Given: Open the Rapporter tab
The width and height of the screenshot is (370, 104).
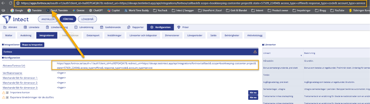Looking at the screenshot, I should coord(135,27).
